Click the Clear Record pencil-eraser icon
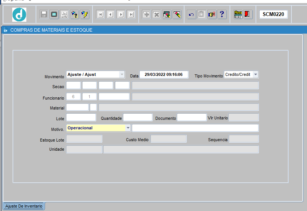This screenshot has width=307, height=211. click(177, 14)
